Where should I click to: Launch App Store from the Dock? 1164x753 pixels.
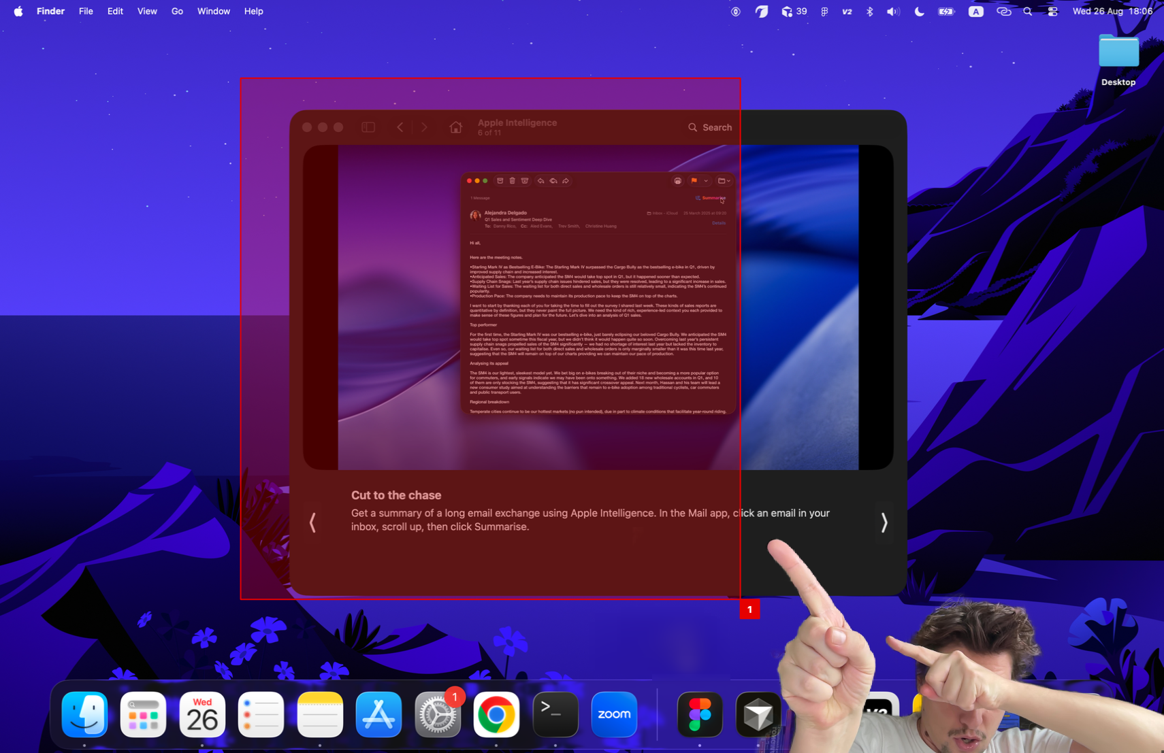tap(378, 714)
